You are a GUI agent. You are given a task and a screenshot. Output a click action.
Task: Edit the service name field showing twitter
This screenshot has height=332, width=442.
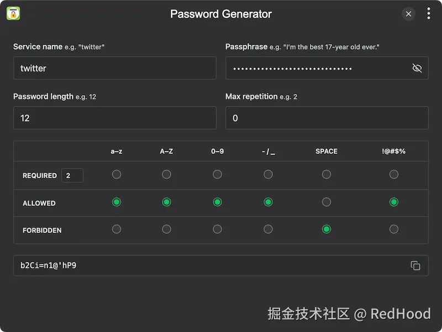coord(114,68)
